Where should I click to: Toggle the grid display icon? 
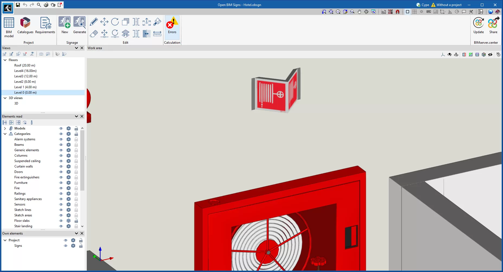415,12
